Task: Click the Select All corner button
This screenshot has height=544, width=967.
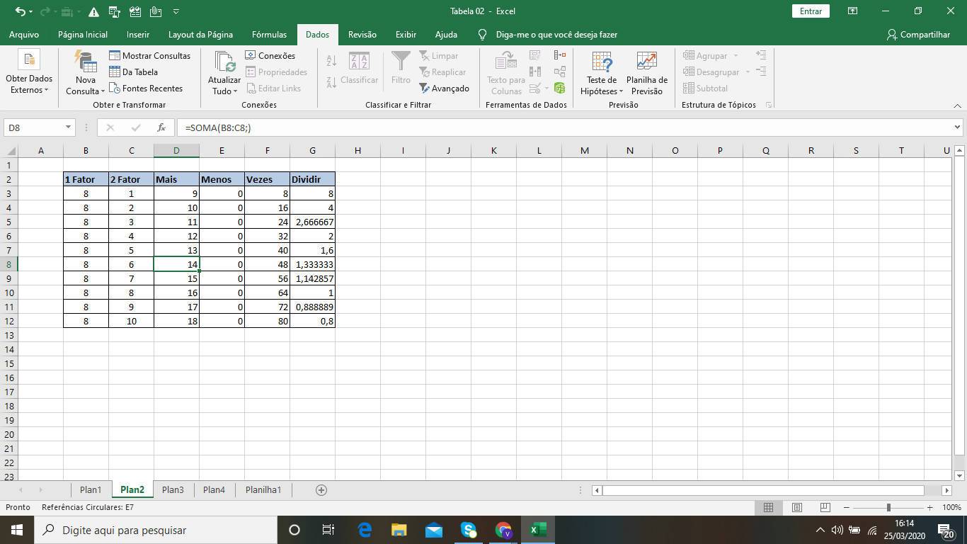Action: pyautogui.click(x=11, y=150)
